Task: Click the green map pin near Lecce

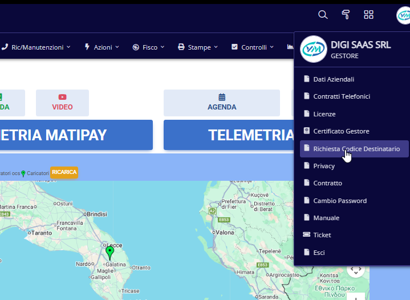Action: coord(110,253)
